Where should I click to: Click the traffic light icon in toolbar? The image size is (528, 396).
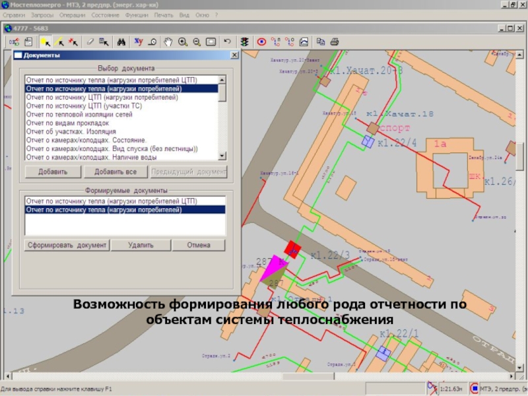tap(245, 42)
